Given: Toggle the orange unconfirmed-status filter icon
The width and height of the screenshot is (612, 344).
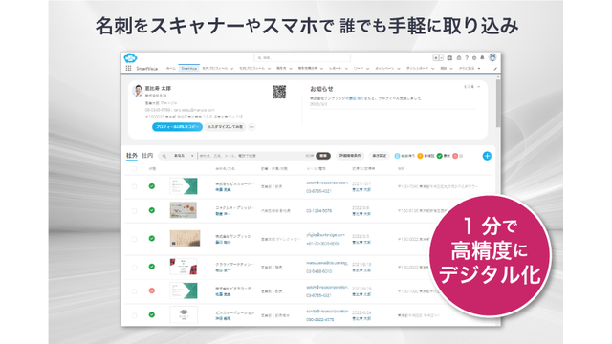Looking at the screenshot, I should click(x=420, y=156).
